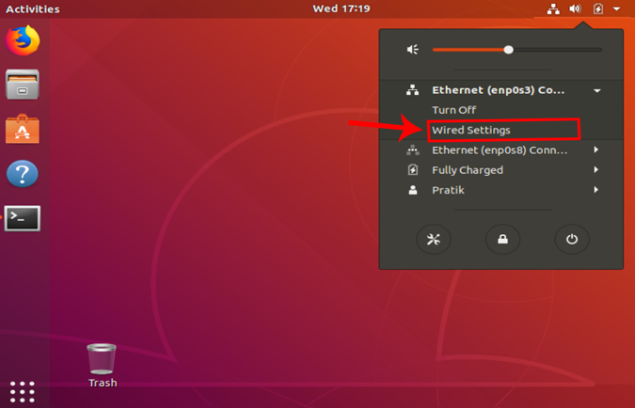Lock the screen with padlock button
635x408 pixels.
[x=502, y=239]
